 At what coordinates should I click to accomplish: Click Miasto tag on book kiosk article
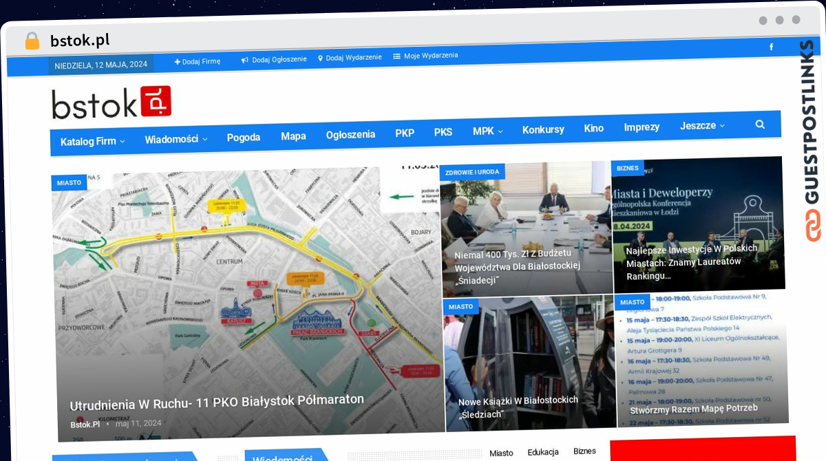[x=460, y=307]
